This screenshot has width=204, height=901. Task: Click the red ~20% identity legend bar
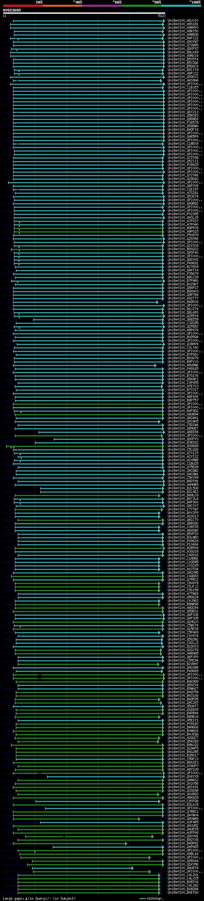click(23, 6)
